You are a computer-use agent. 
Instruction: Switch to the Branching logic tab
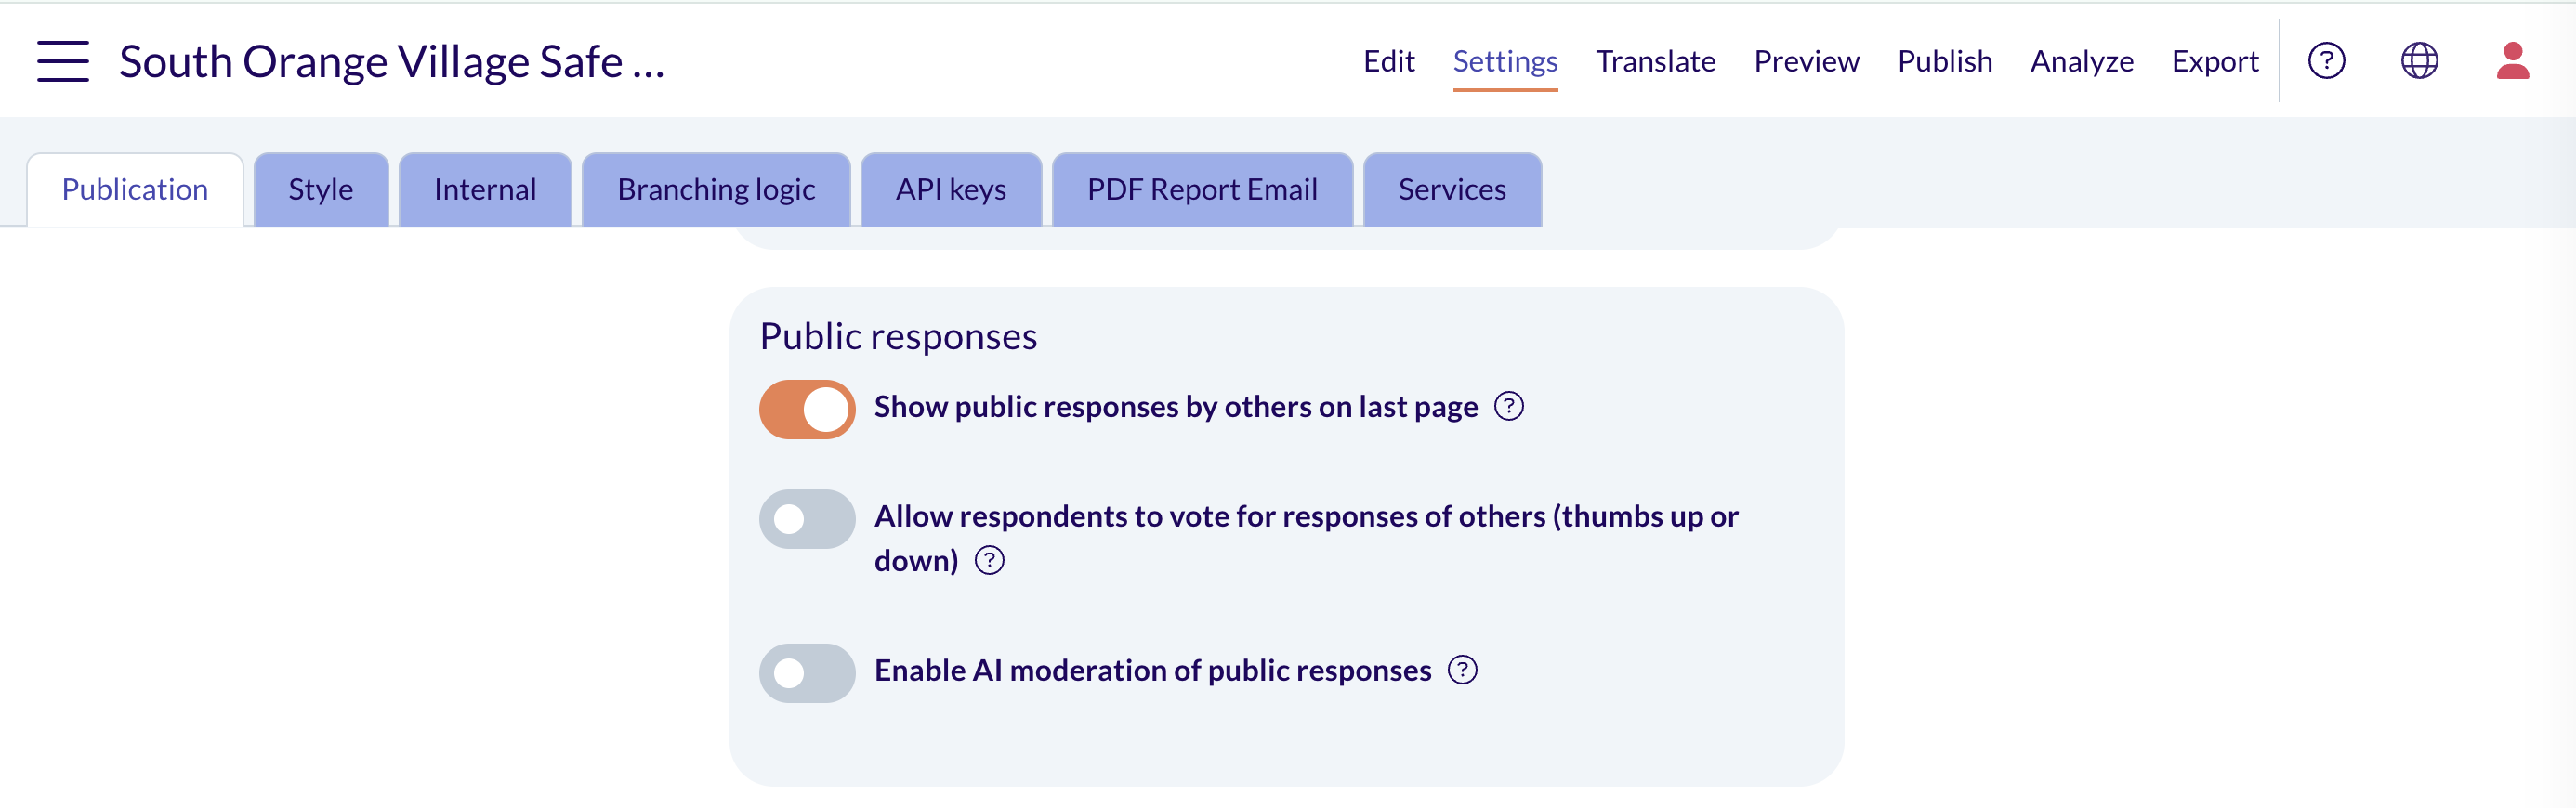click(x=716, y=189)
